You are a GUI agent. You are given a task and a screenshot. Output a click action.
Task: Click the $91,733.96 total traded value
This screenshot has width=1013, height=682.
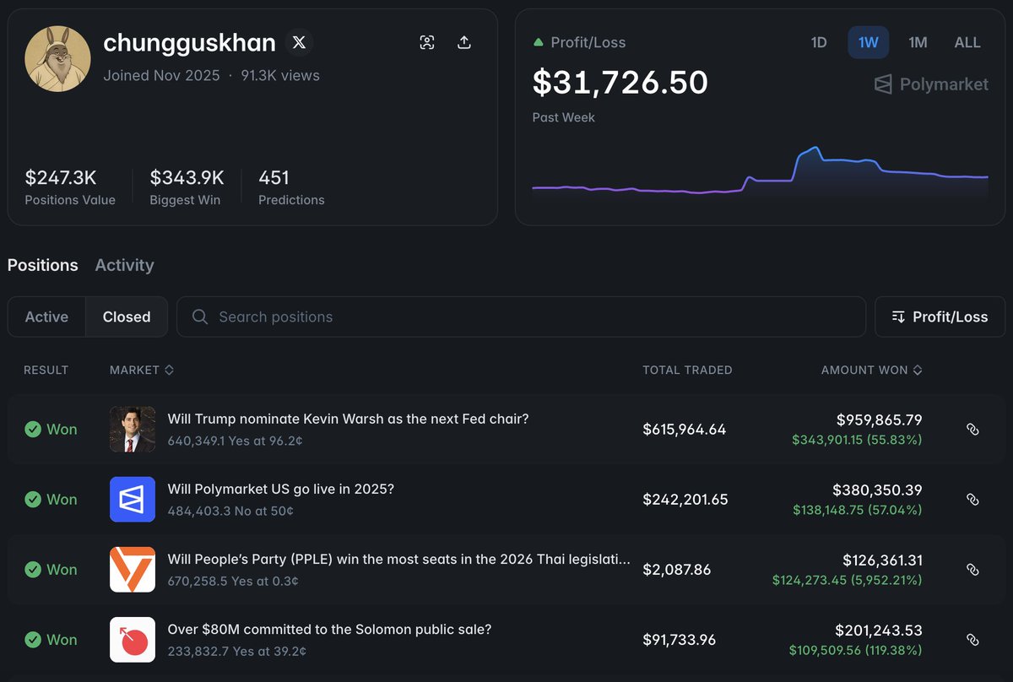pos(679,640)
